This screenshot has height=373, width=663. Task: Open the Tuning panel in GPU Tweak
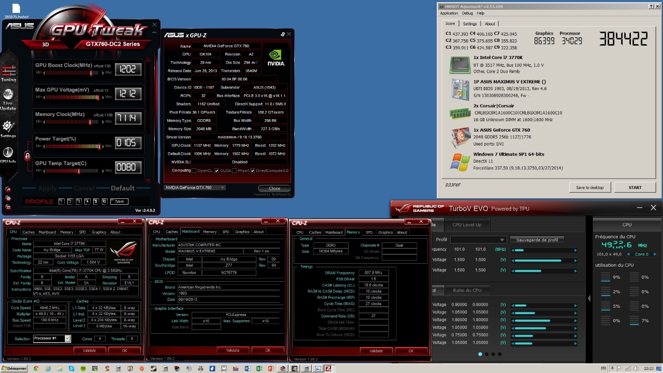[x=8, y=73]
